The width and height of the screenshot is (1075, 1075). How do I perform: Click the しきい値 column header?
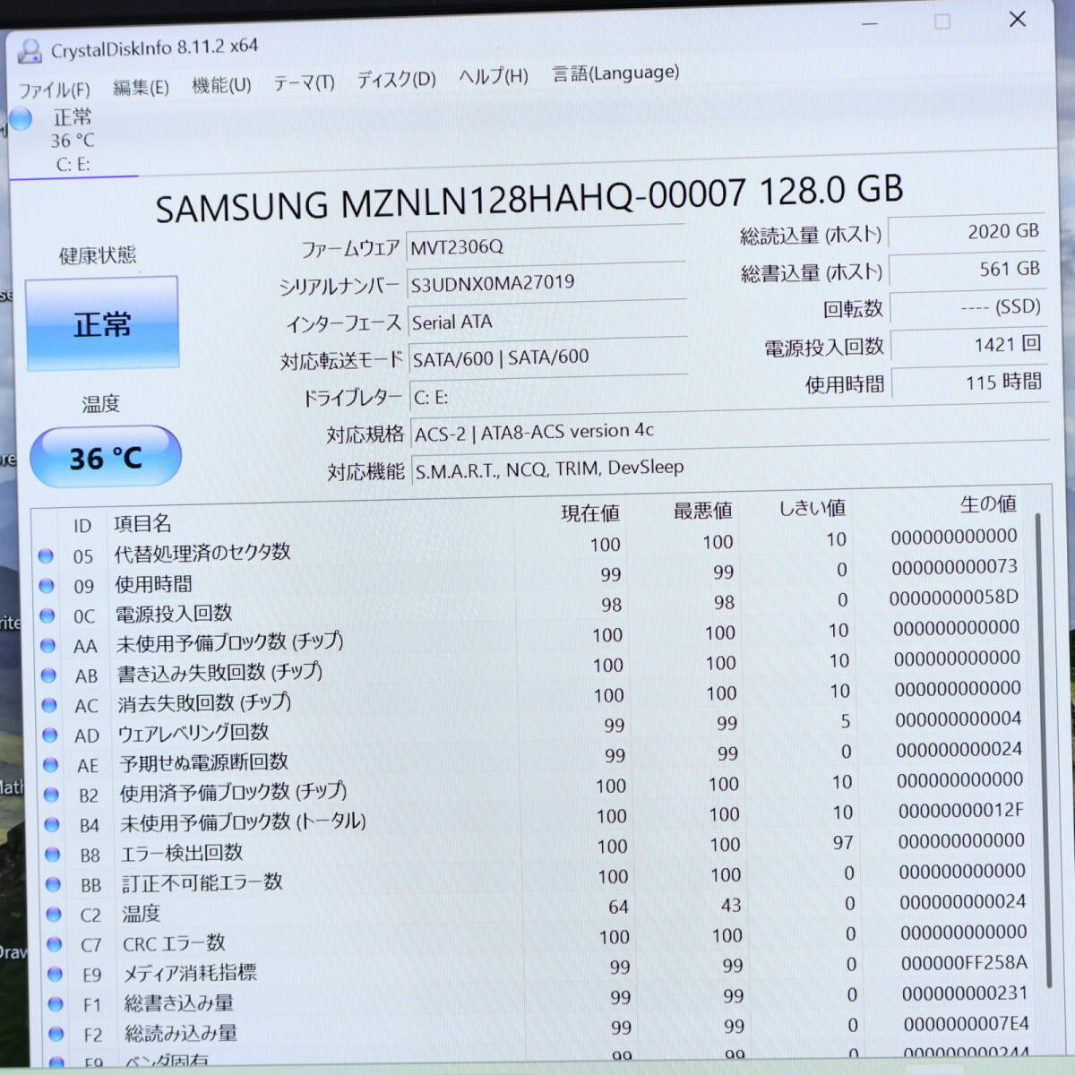(813, 508)
